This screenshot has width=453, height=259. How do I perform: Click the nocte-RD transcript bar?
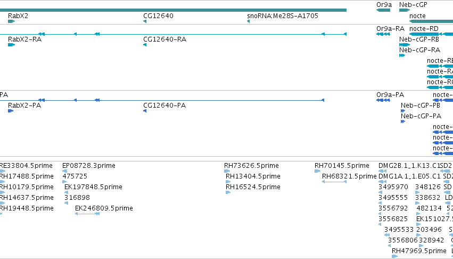[x=431, y=34]
